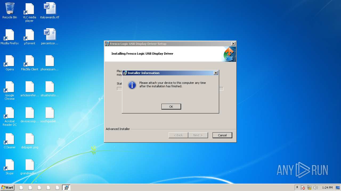
Task: Select the grandmedici... file icon
Action: pyautogui.click(x=29, y=167)
